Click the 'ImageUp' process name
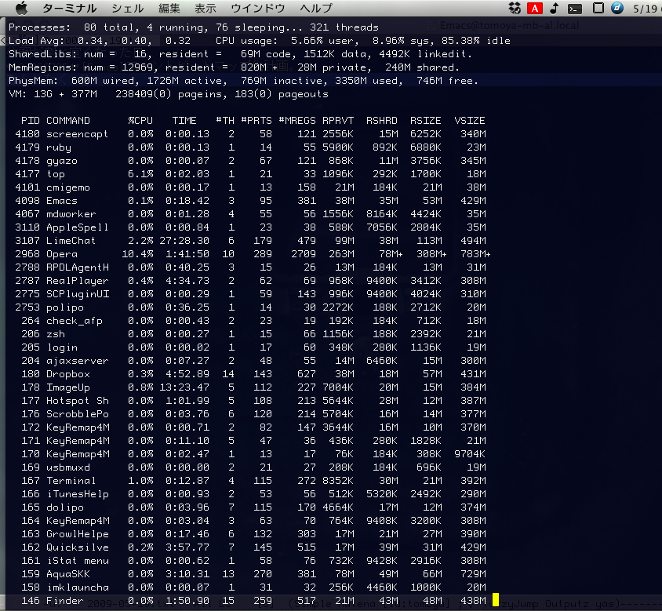662x611 pixels. tap(68, 387)
